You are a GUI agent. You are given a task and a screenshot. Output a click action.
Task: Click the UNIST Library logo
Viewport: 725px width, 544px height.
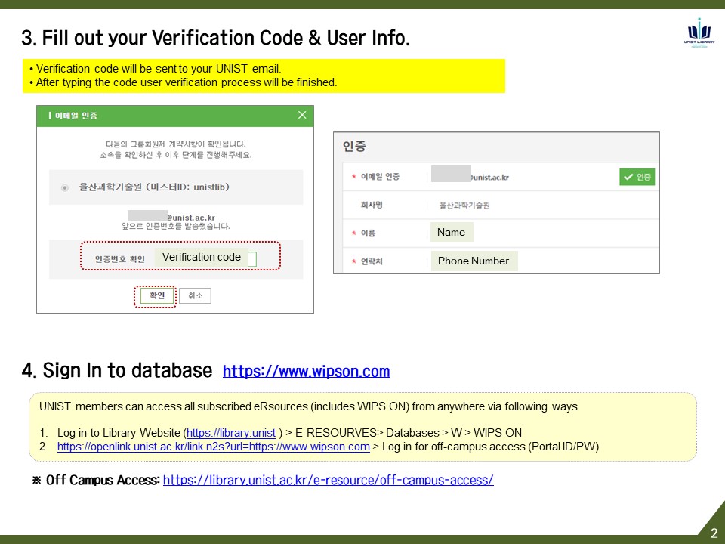pos(699,33)
